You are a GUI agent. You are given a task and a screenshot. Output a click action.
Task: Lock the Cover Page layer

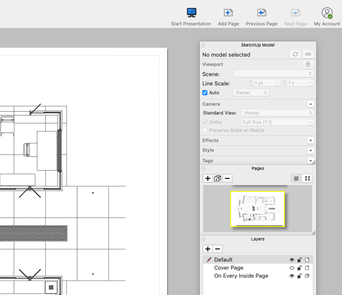[x=299, y=268]
